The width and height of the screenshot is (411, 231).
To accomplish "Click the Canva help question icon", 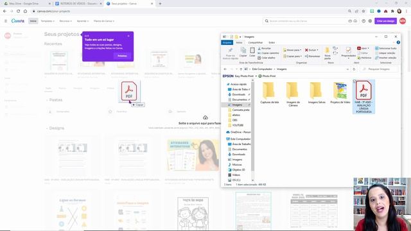I will pyautogui.click(x=363, y=21).
